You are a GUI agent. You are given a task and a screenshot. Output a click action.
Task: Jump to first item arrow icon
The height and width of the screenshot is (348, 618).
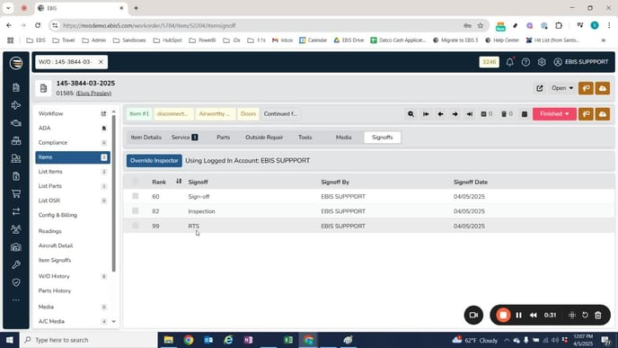click(426, 114)
